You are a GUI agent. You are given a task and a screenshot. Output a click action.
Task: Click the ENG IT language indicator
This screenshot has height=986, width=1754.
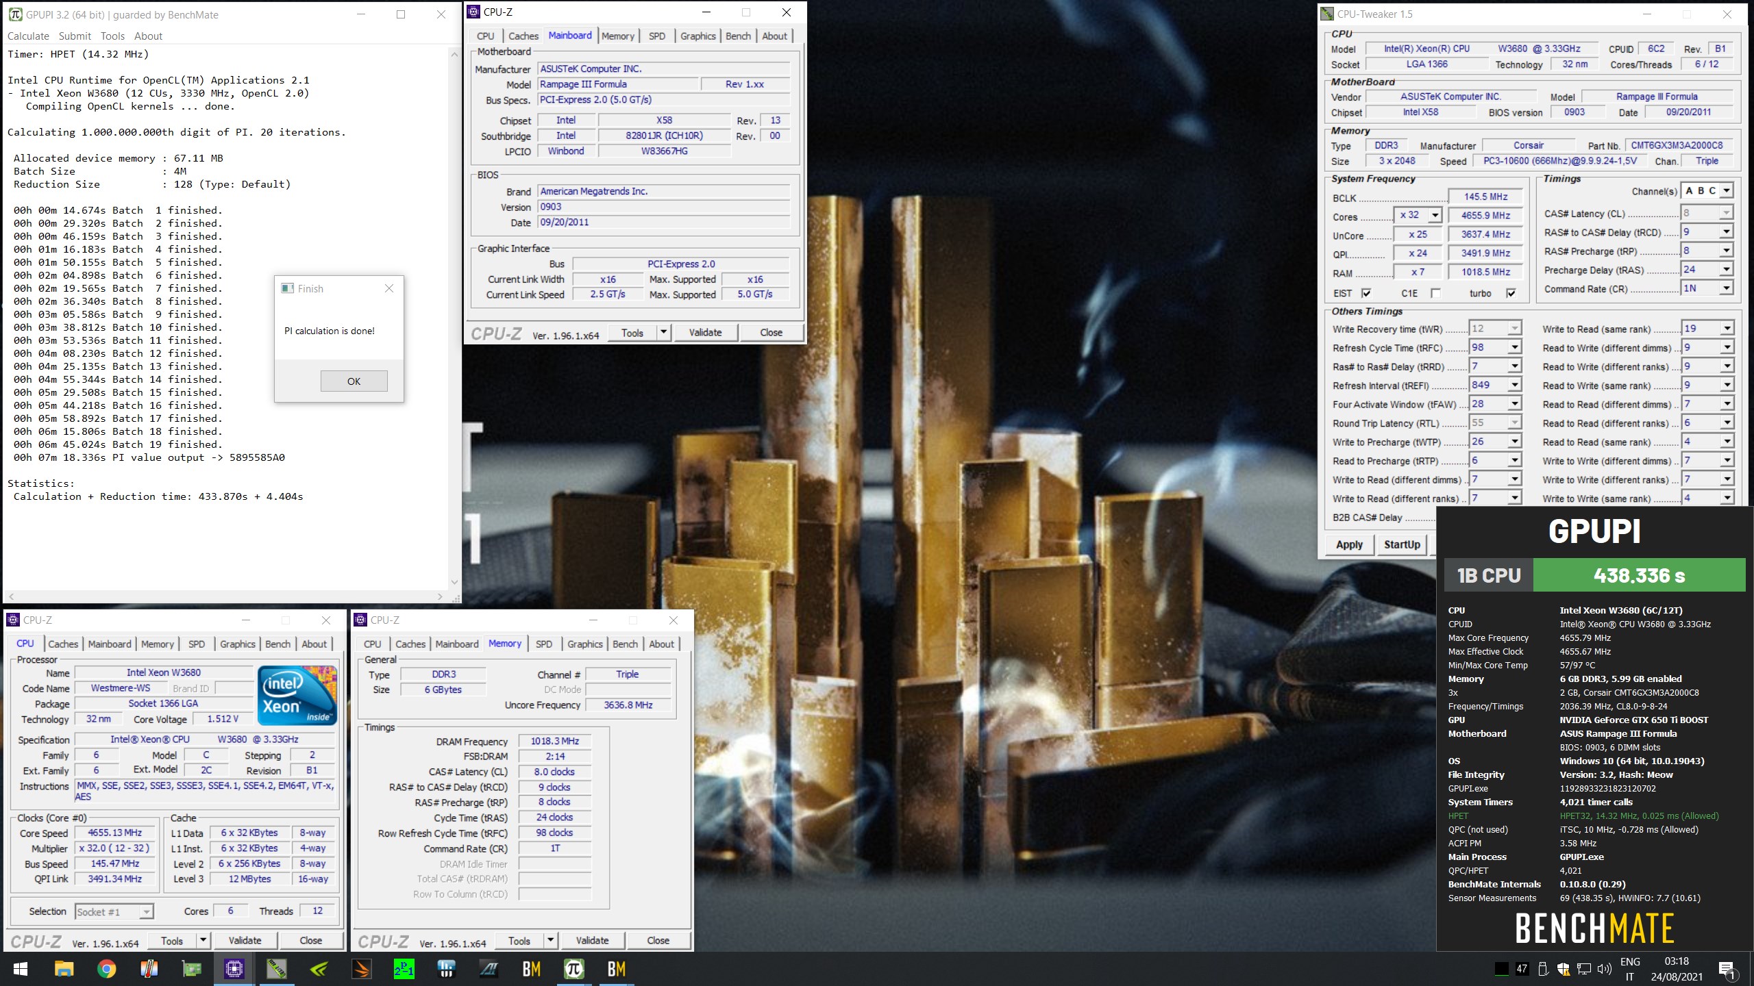[1630, 969]
